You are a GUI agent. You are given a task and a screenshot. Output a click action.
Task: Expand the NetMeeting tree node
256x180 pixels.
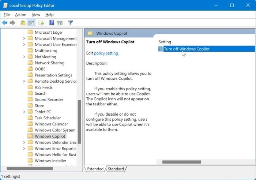click(24, 57)
